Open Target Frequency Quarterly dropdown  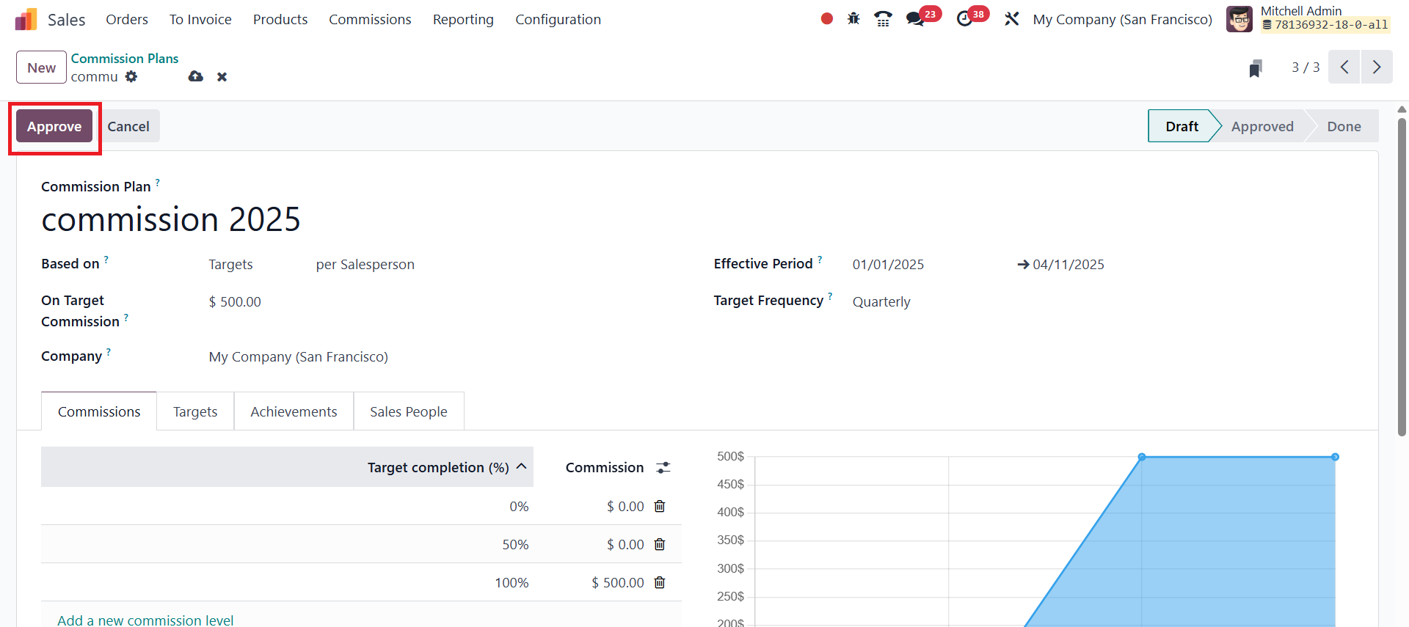point(1101,302)
